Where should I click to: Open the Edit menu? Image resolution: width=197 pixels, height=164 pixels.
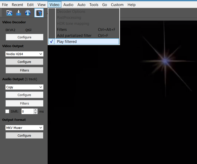tap(30, 5)
